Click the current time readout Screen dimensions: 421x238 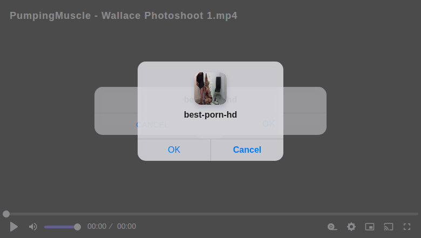tap(97, 227)
